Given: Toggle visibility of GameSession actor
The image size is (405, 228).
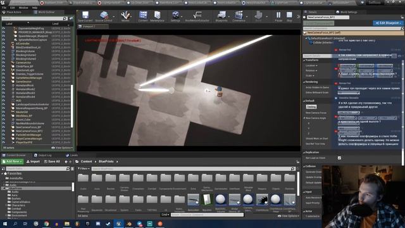Looking at the screenshot, I should 3,82.
